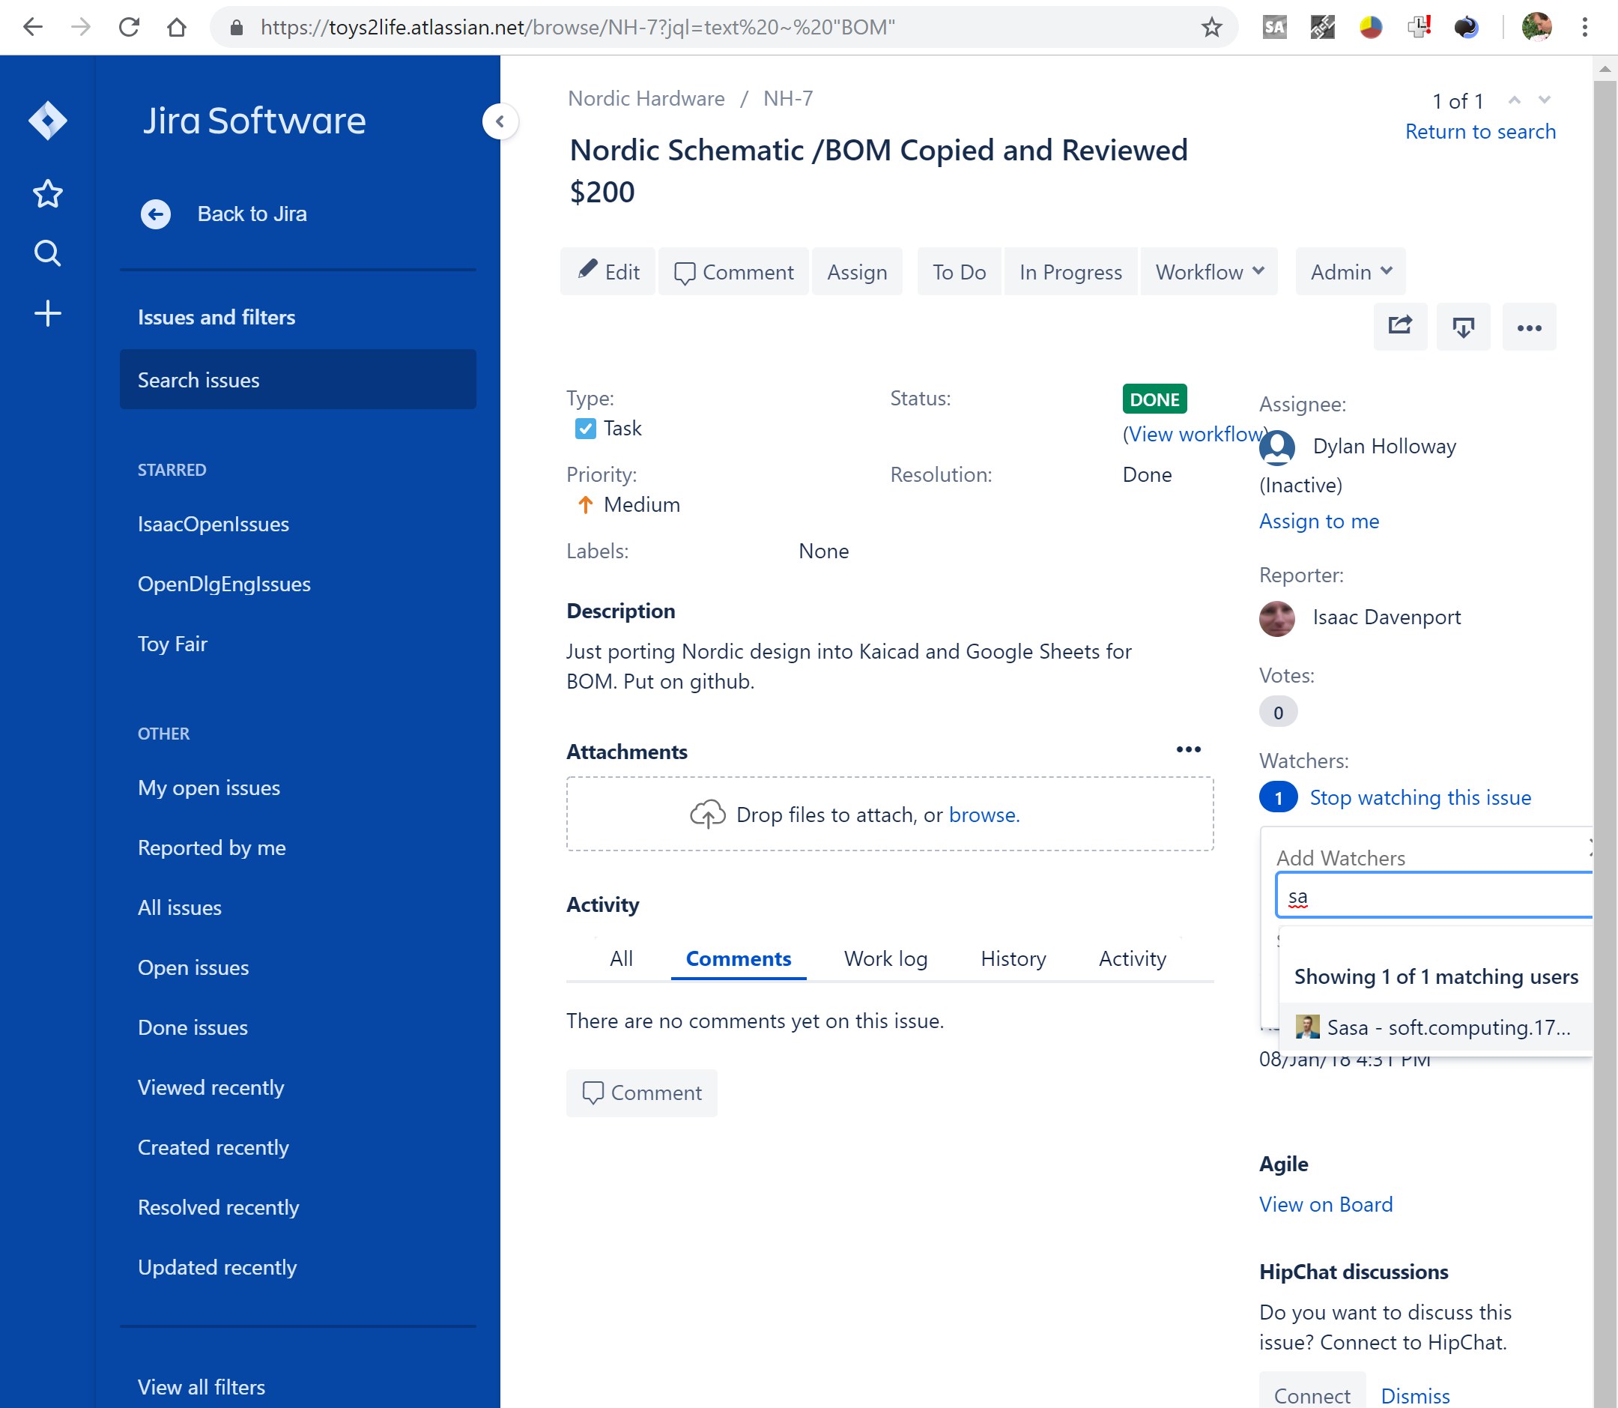Open the Admin dropdown
The width and height of the screenshot is (1618, 1408).
click(1349, 272)
